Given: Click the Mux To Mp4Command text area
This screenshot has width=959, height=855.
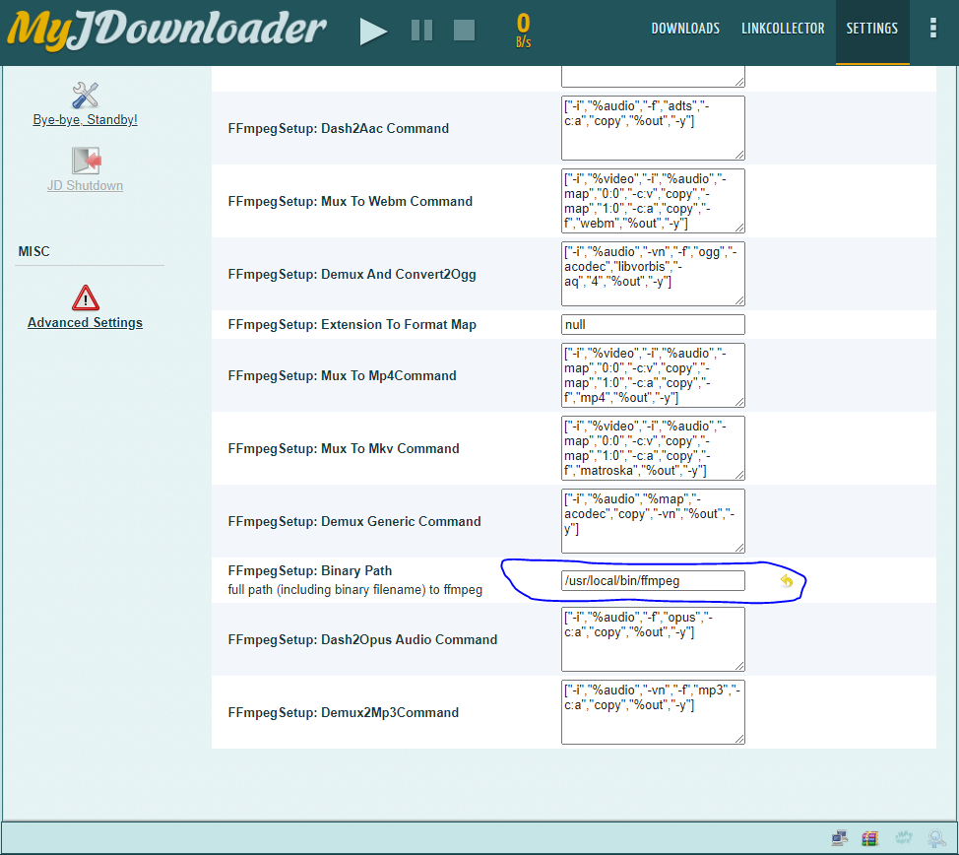Looking at the screenshot, I should pos(653,375).
